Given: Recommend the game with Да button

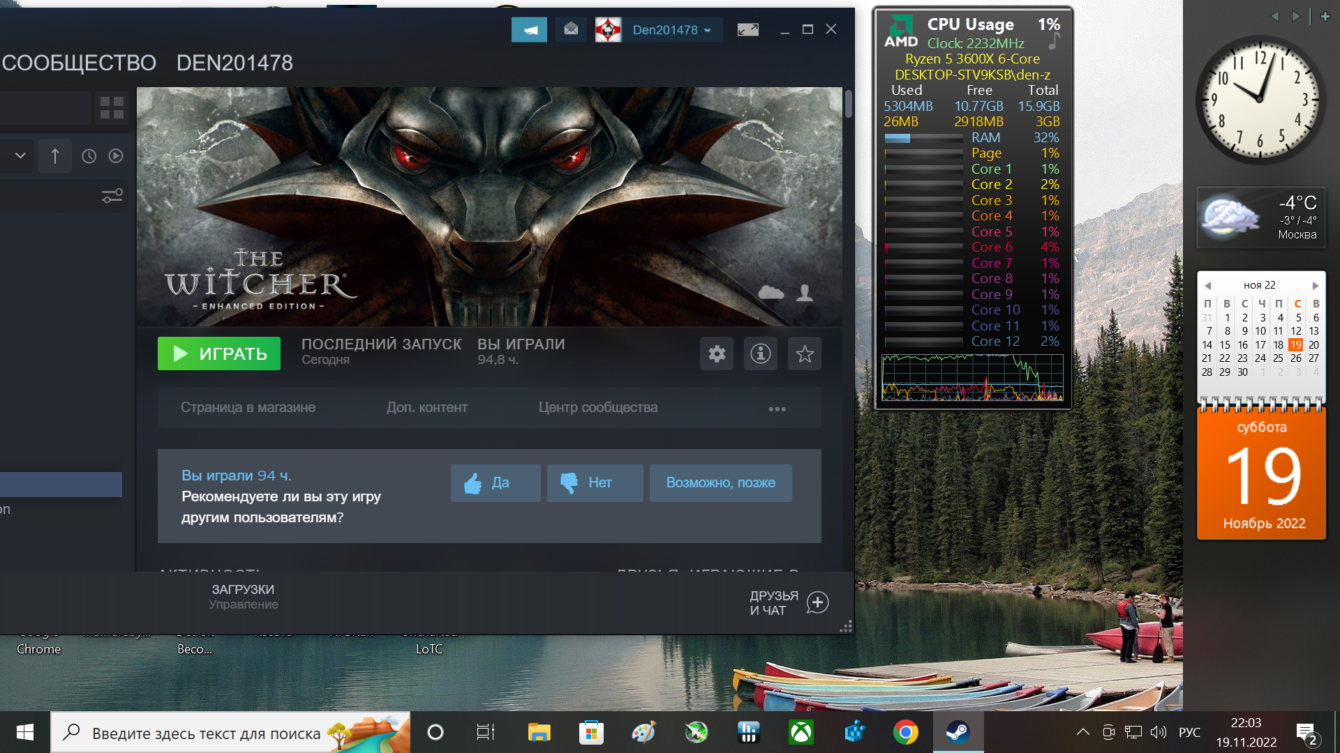Looking at the screenshot, I should (495, 482).
